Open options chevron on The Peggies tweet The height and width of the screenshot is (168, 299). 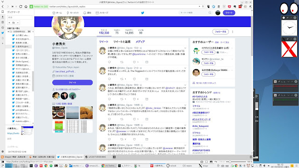[185, 68]
